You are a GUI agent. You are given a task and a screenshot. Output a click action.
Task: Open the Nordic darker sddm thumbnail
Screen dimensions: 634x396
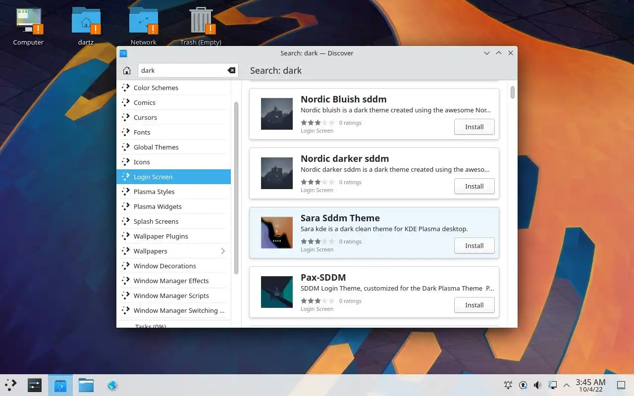click(x=277, y=173)
